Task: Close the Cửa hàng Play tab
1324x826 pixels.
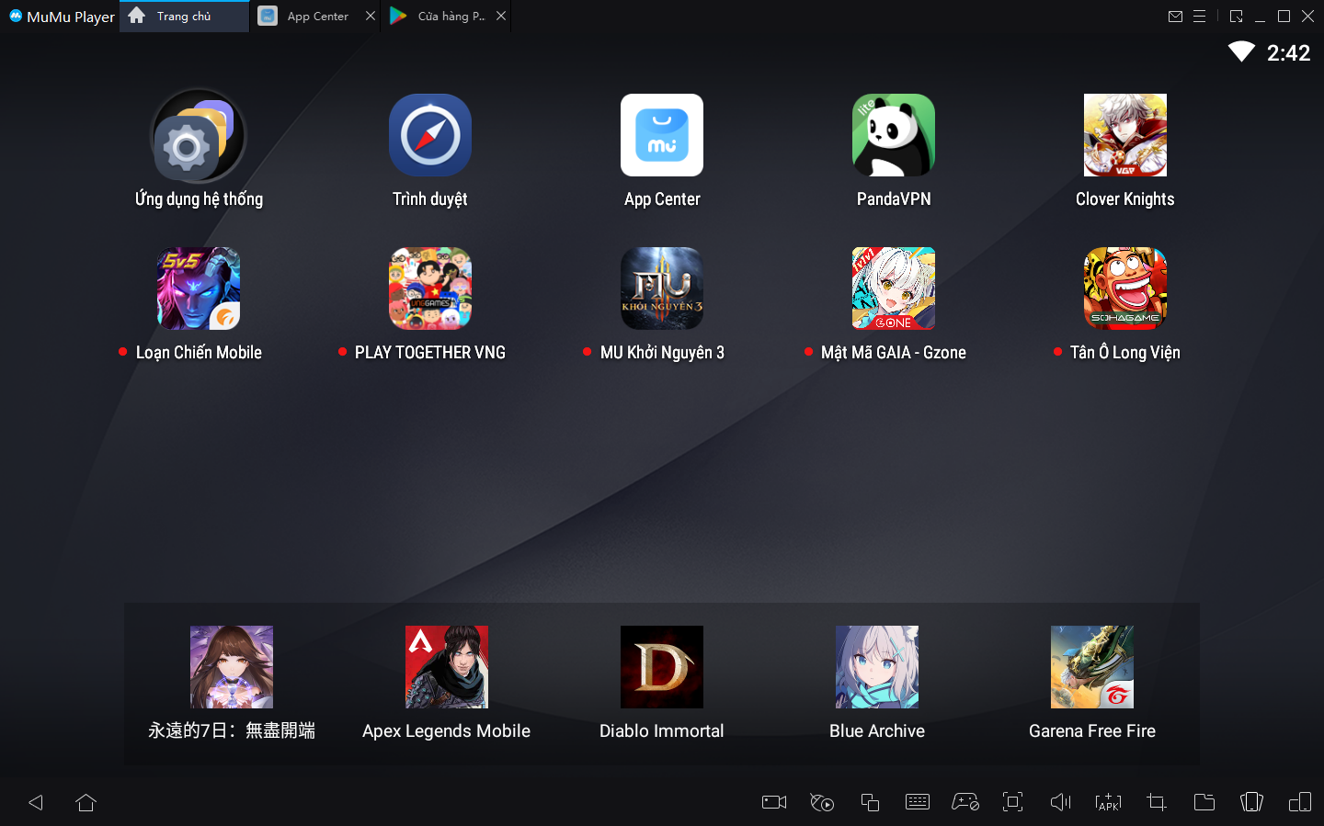Action: (x=501, y=16)
